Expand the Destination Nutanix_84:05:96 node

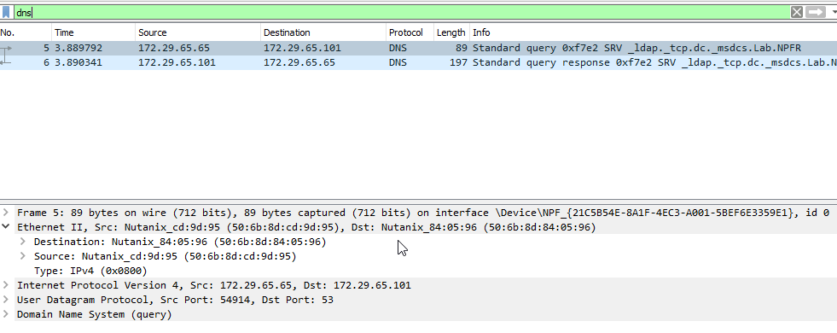pos(22,242)
